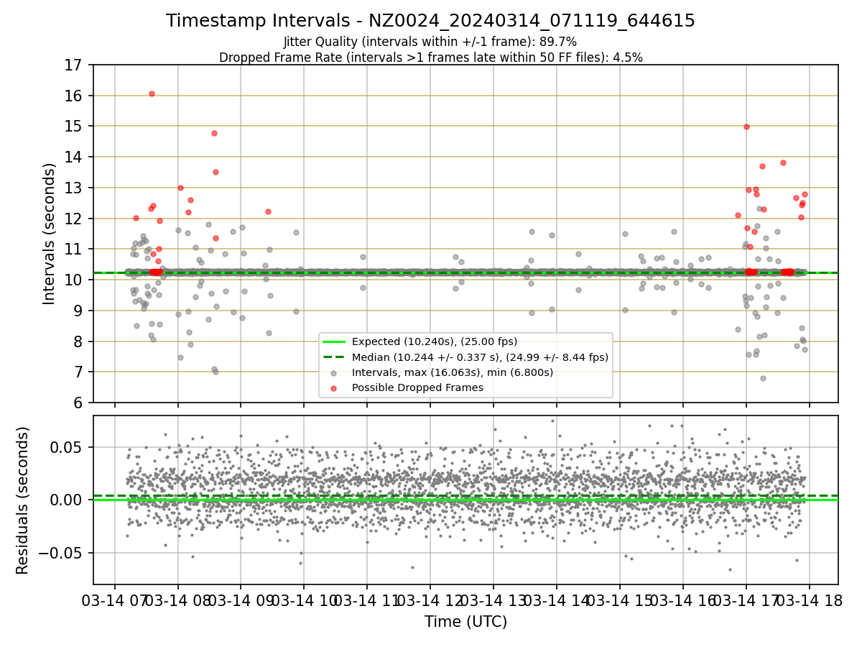Click the lowest gray point near 6.8 seconds
The height and width of the screenshot is (647, 862).
[x=763, y=378]
